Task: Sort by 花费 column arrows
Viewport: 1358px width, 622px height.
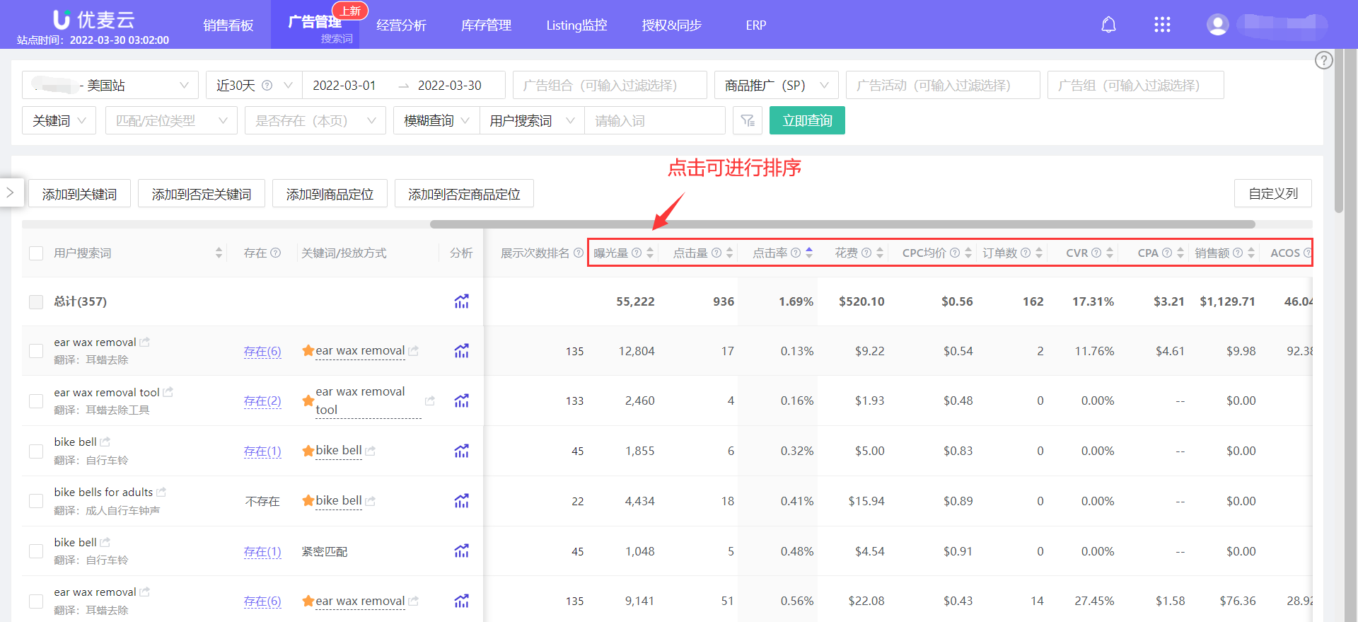Action: tap(880, 253)
